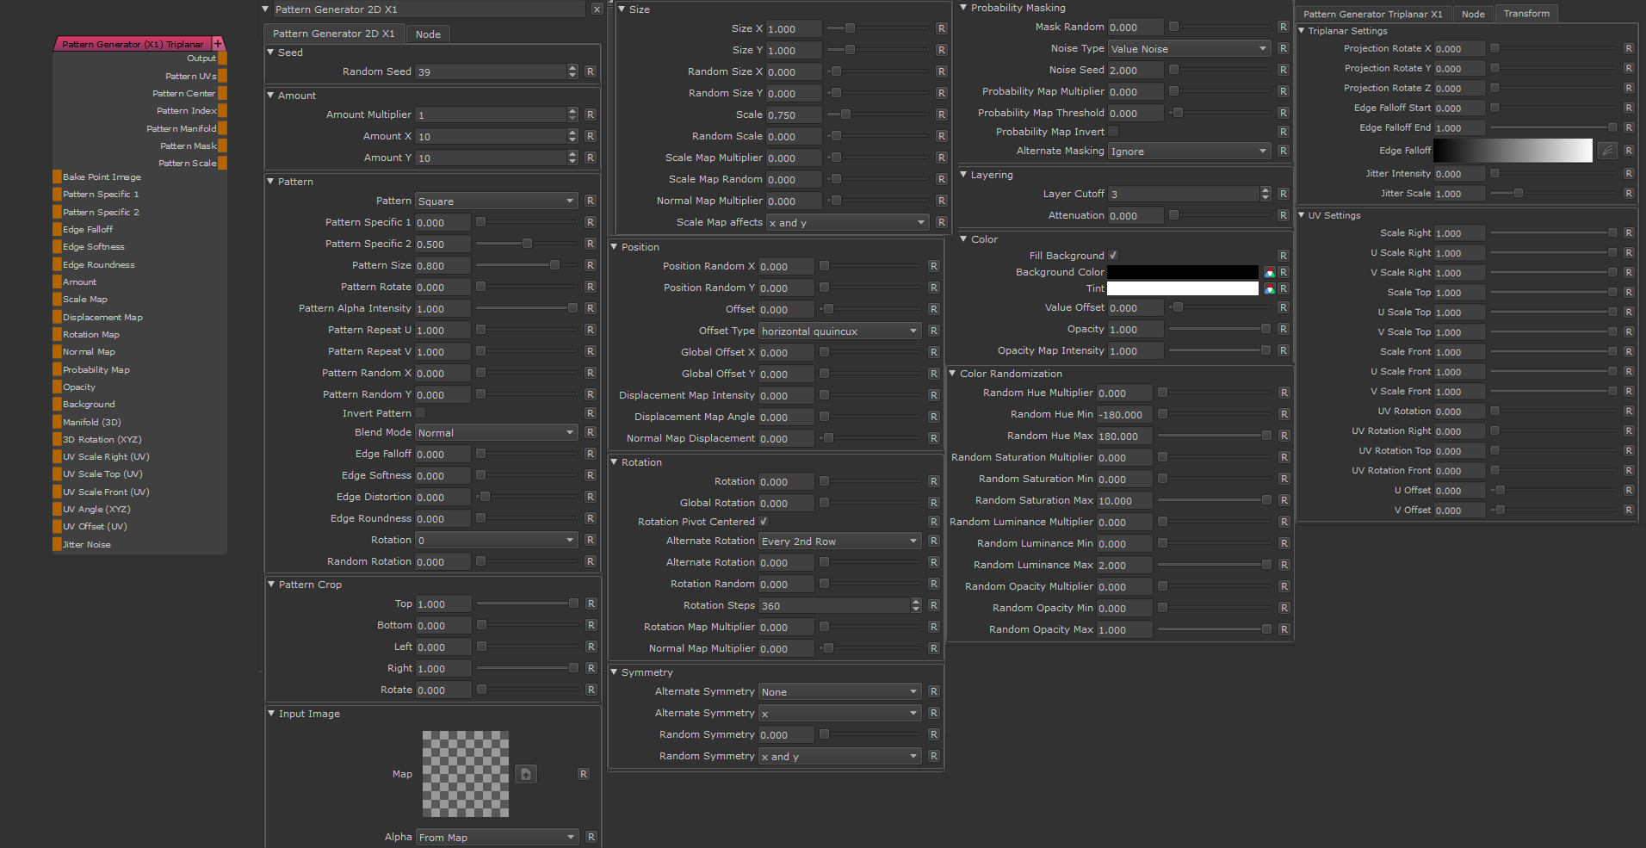Collapse the Color Randomization section
Viewport: 1646px width, 848px height.
coord(953,374)
